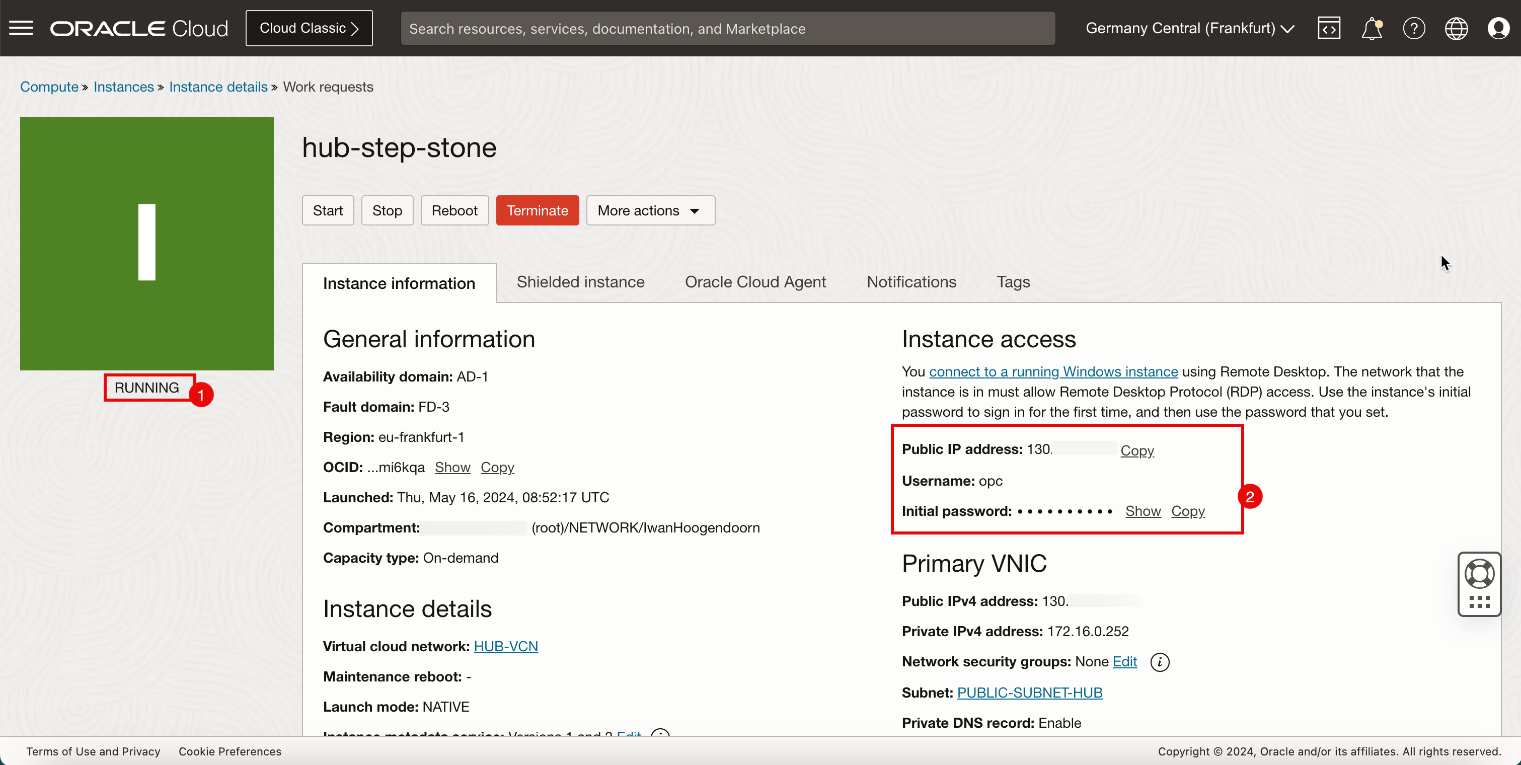
Task: Click Show OCID link
Action: pos(451,468)
